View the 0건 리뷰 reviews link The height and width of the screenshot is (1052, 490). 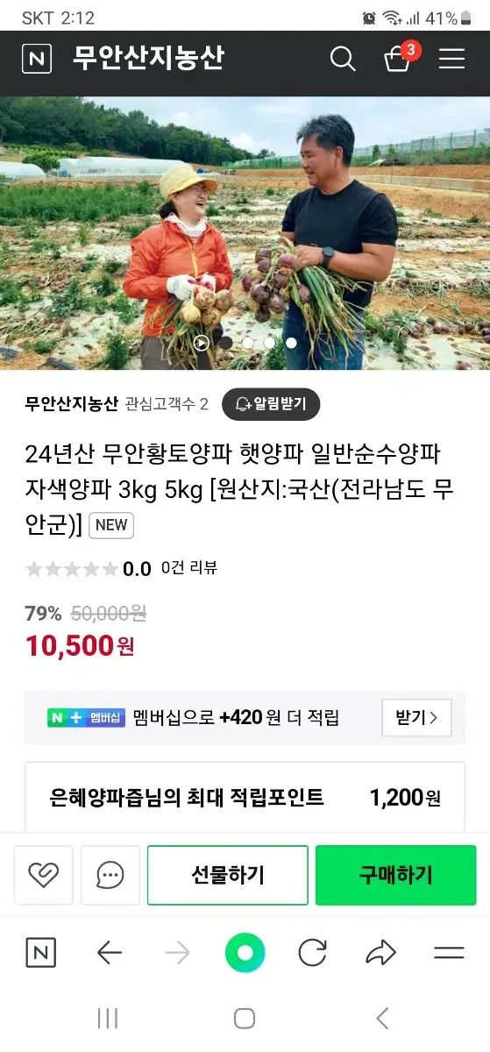(x=189, y=568)
